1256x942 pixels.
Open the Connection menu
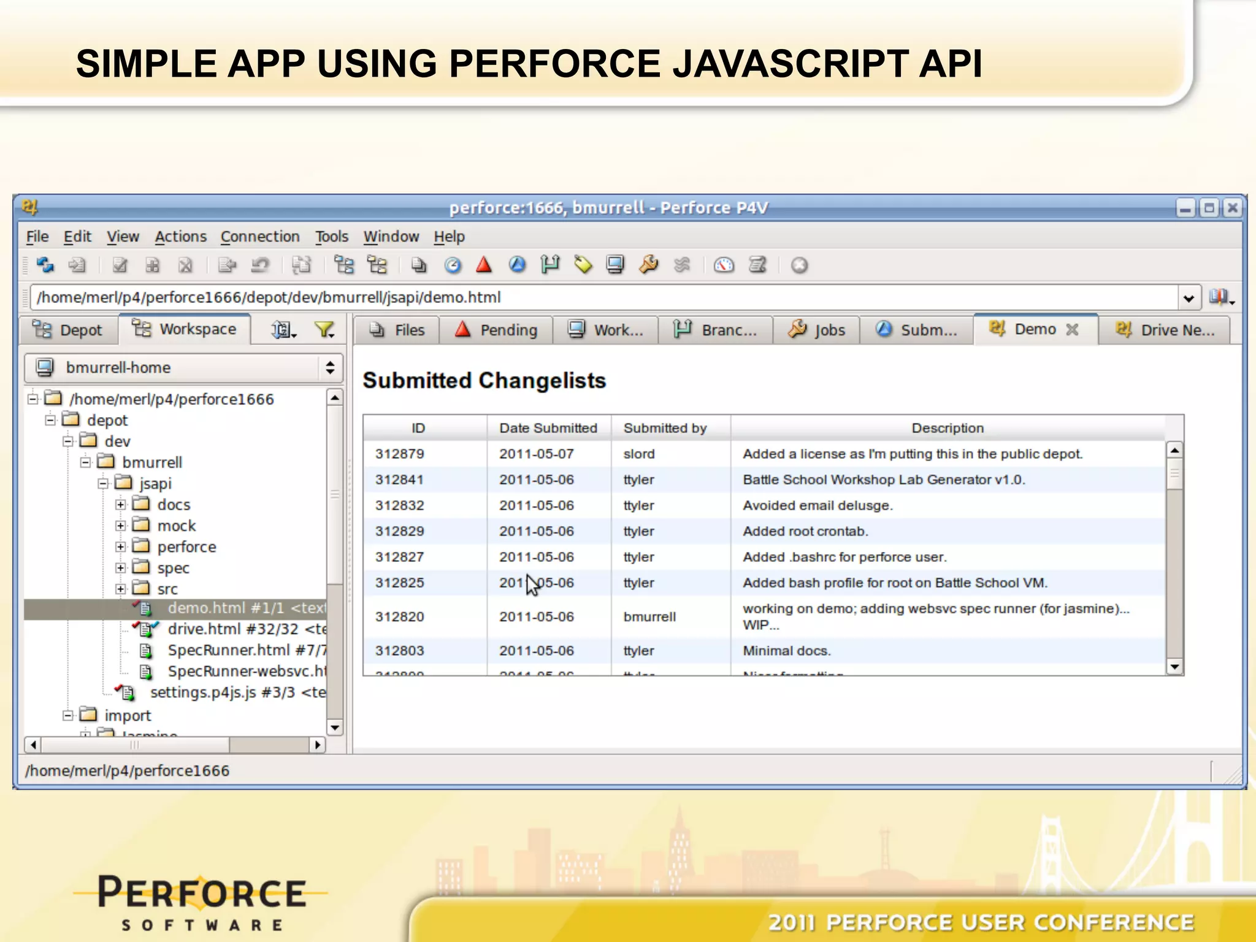point(260,237)
